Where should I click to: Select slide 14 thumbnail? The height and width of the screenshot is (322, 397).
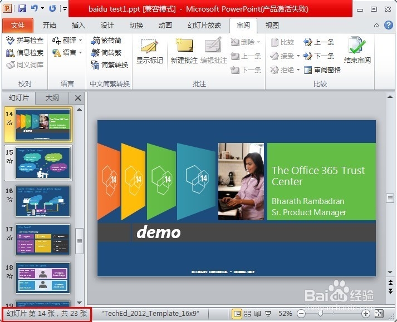pyautogui.click(x=43, y=125)
